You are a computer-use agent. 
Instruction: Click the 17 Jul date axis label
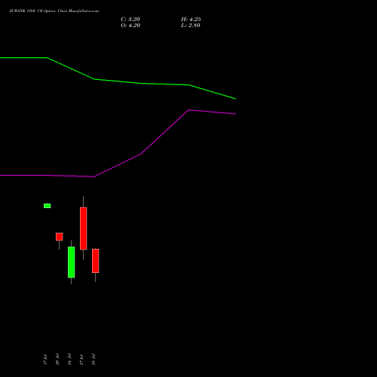(45, 360)
